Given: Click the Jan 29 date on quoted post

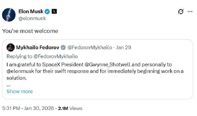Looking at the screenshot, I should coord(123,48).
